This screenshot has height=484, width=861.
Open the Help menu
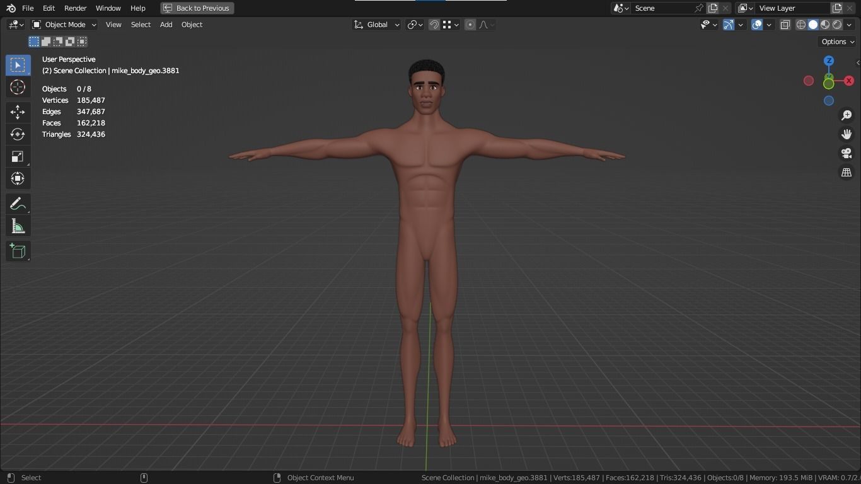pyautogui.click(x=137, y=8)
